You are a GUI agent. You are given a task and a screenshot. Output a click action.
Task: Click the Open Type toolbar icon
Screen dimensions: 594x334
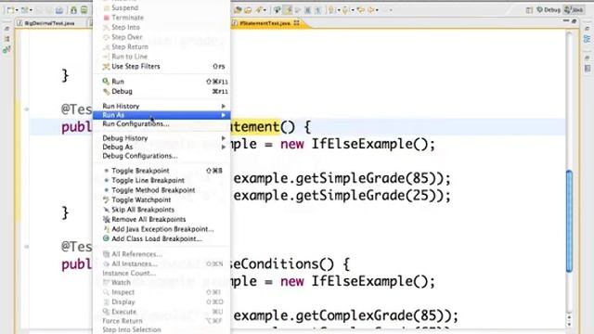pyautogui.click(x=239, y=10)
